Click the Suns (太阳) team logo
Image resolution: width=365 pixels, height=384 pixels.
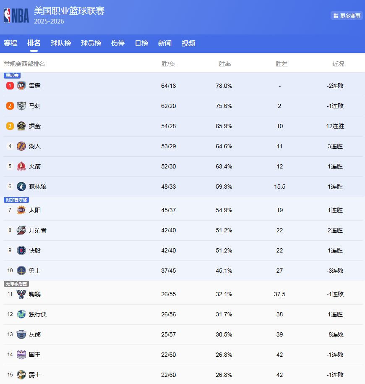21,210
